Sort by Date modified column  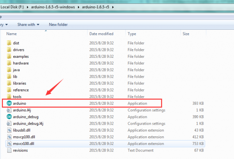tap(101, 34)
